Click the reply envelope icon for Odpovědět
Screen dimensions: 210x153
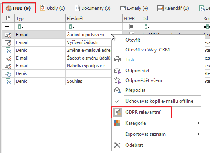117,71
